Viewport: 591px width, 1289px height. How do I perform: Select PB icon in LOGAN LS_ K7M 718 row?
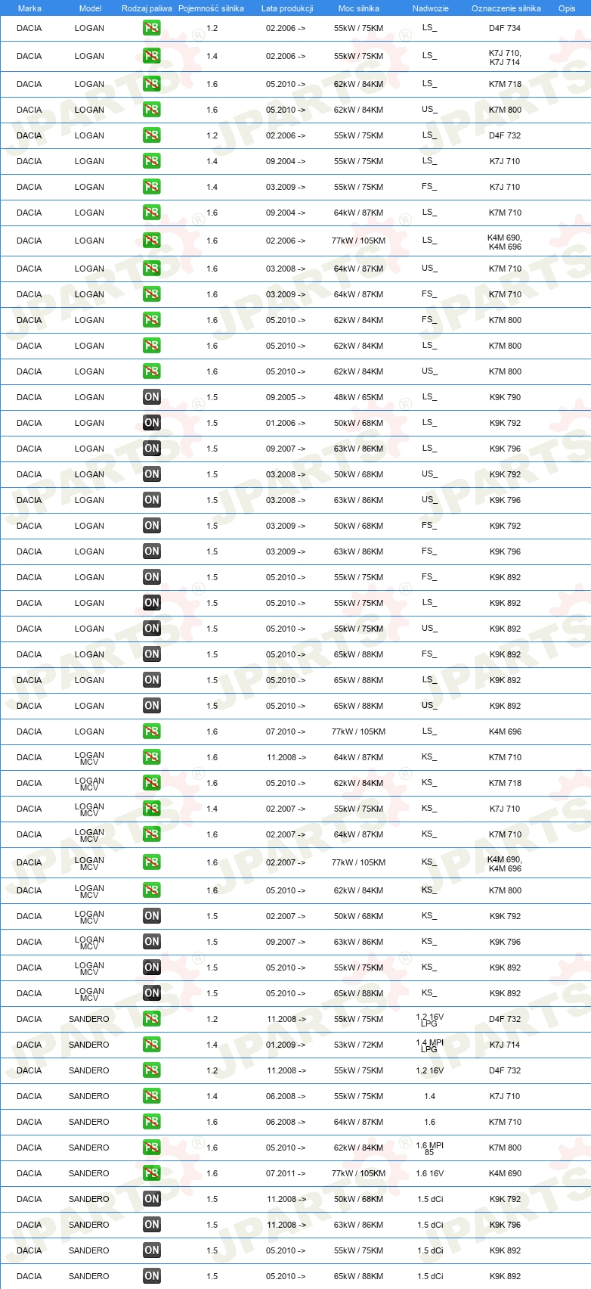coord(152,84)
